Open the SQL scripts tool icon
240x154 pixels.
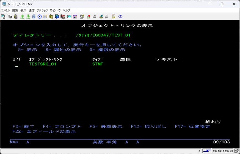[62, 17]
